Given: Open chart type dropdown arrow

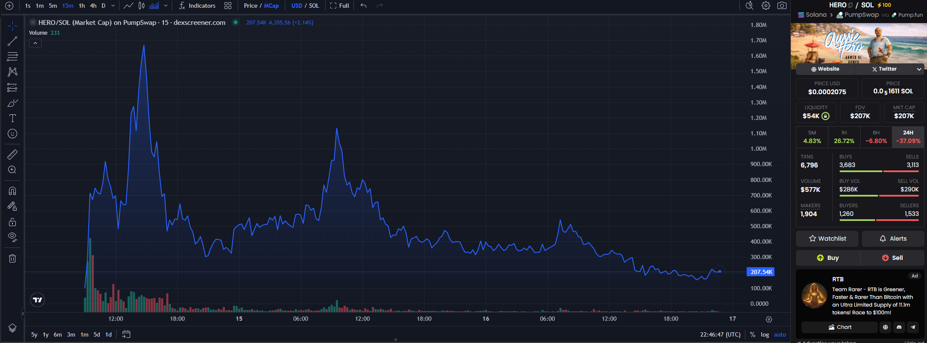Looking at the screenshot, I should pos(166,6).
